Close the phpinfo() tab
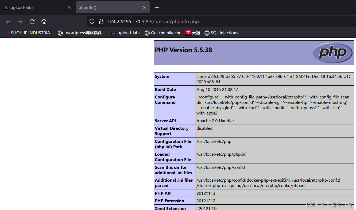 pos(144,7)
